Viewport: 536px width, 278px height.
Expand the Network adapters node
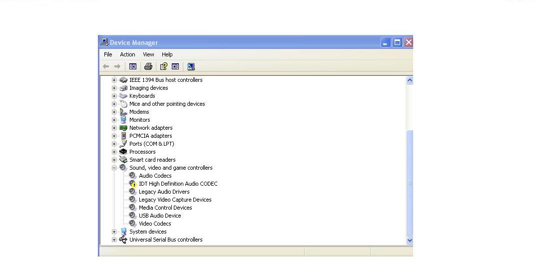(x=114, y=128)
